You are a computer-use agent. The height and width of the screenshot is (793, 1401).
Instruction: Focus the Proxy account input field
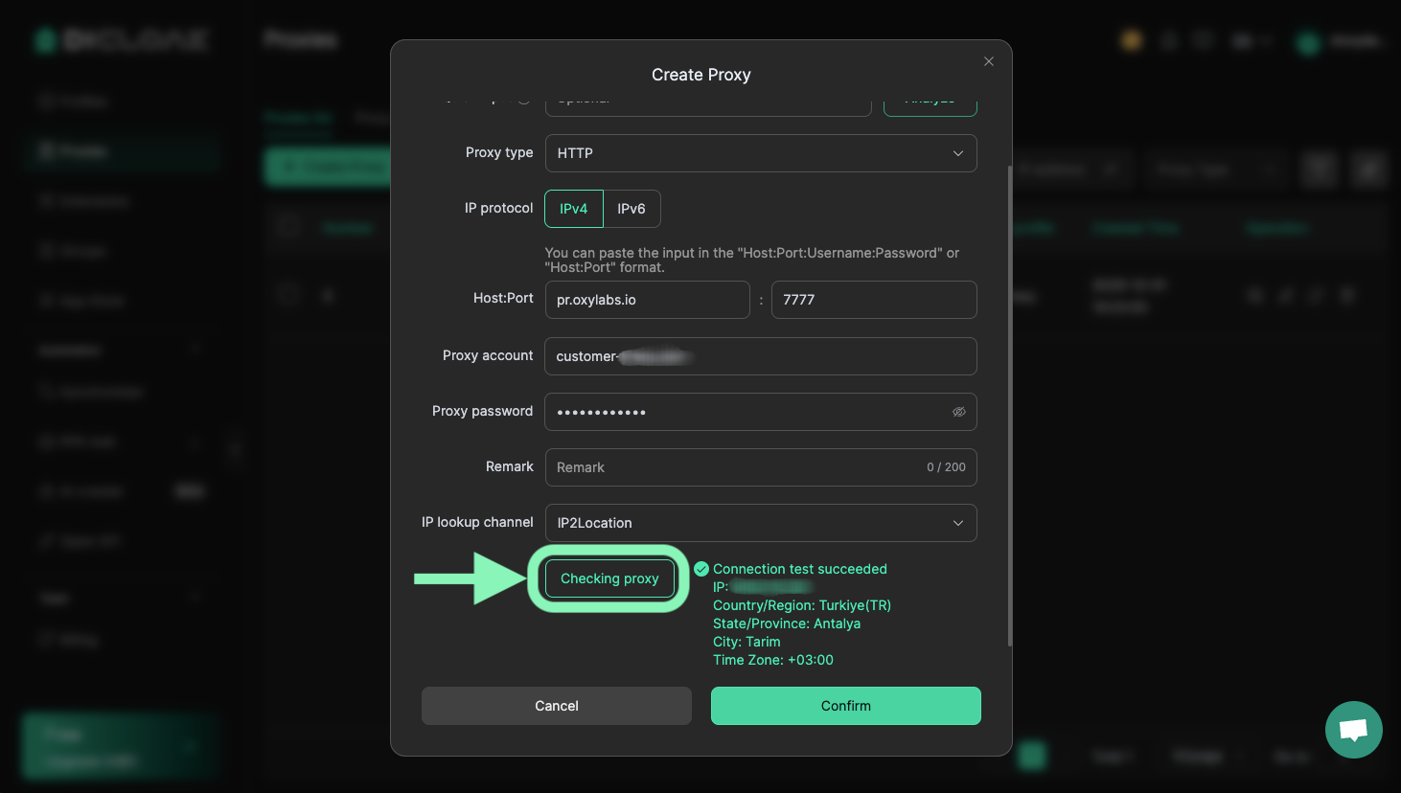[x=760, y=356]
